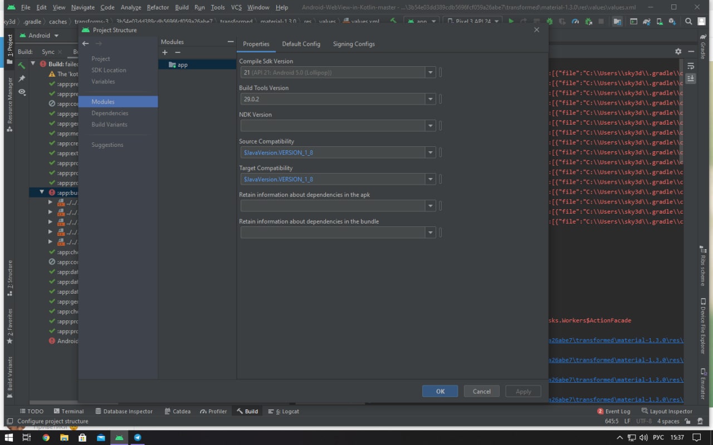Open the Refactor menu
This screenshot has width=713, height=445.
pos(158,7)
